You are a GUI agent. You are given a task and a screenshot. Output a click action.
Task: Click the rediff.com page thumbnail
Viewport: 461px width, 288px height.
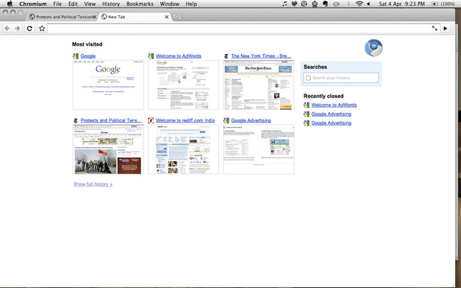[183, 149]
